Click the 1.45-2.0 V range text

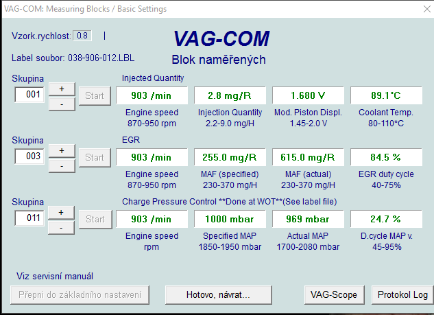308,124
